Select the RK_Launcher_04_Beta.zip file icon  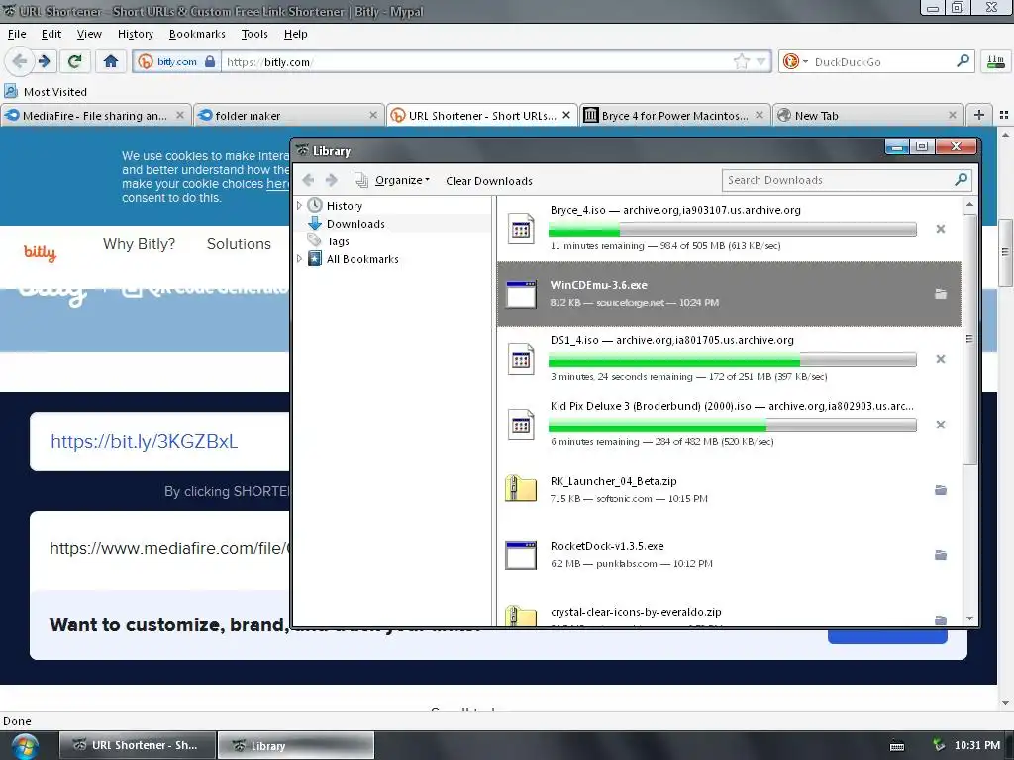521,489
